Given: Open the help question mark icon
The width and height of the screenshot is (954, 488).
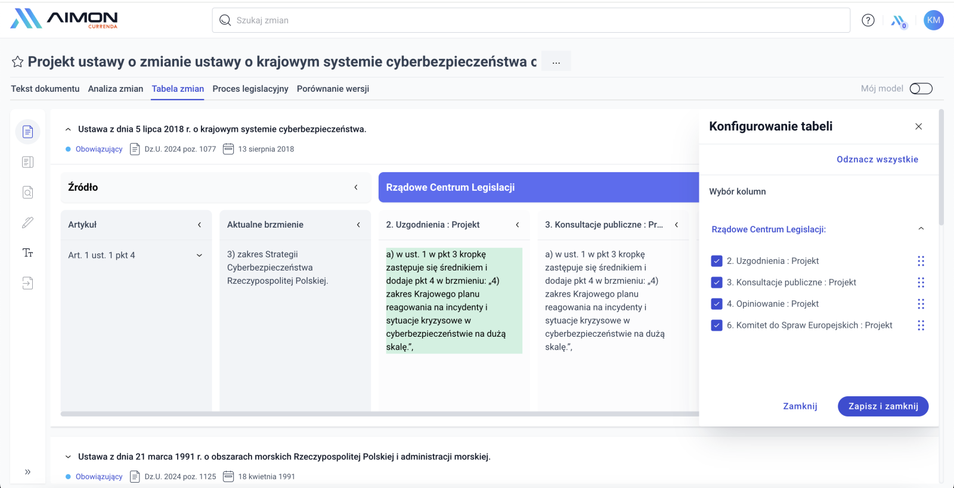Looking at the screenshot, I should pyautogui.click(x=868, y=20).
